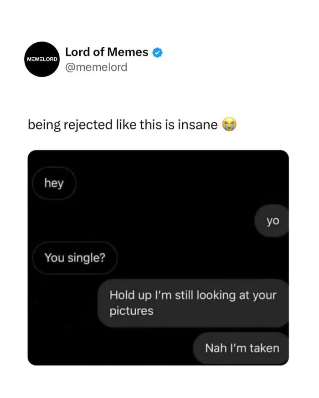Click the blue verified checkmark badge
This screenshot has height=398, width=319.
pos(157,52)
